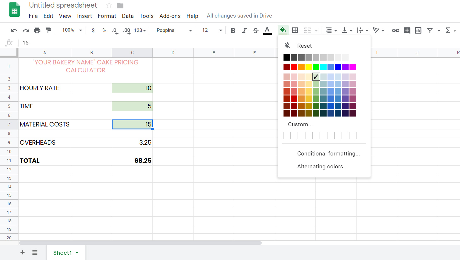Viewport: 460px width, 260px height.
Task: Open Sheet1 tab dropdown arrow
Action: [77, 253]
